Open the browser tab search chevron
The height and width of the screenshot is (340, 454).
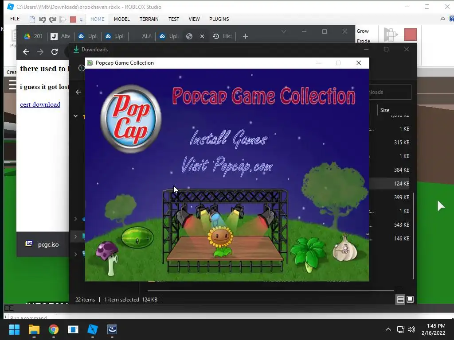click(283, 31)
